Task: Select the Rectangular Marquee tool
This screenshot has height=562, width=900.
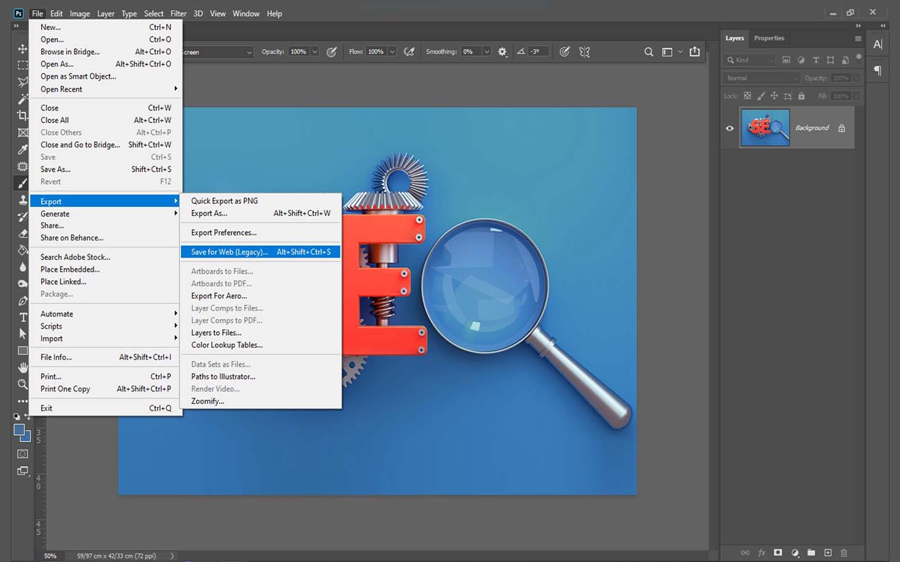Action: coord(23,65)
